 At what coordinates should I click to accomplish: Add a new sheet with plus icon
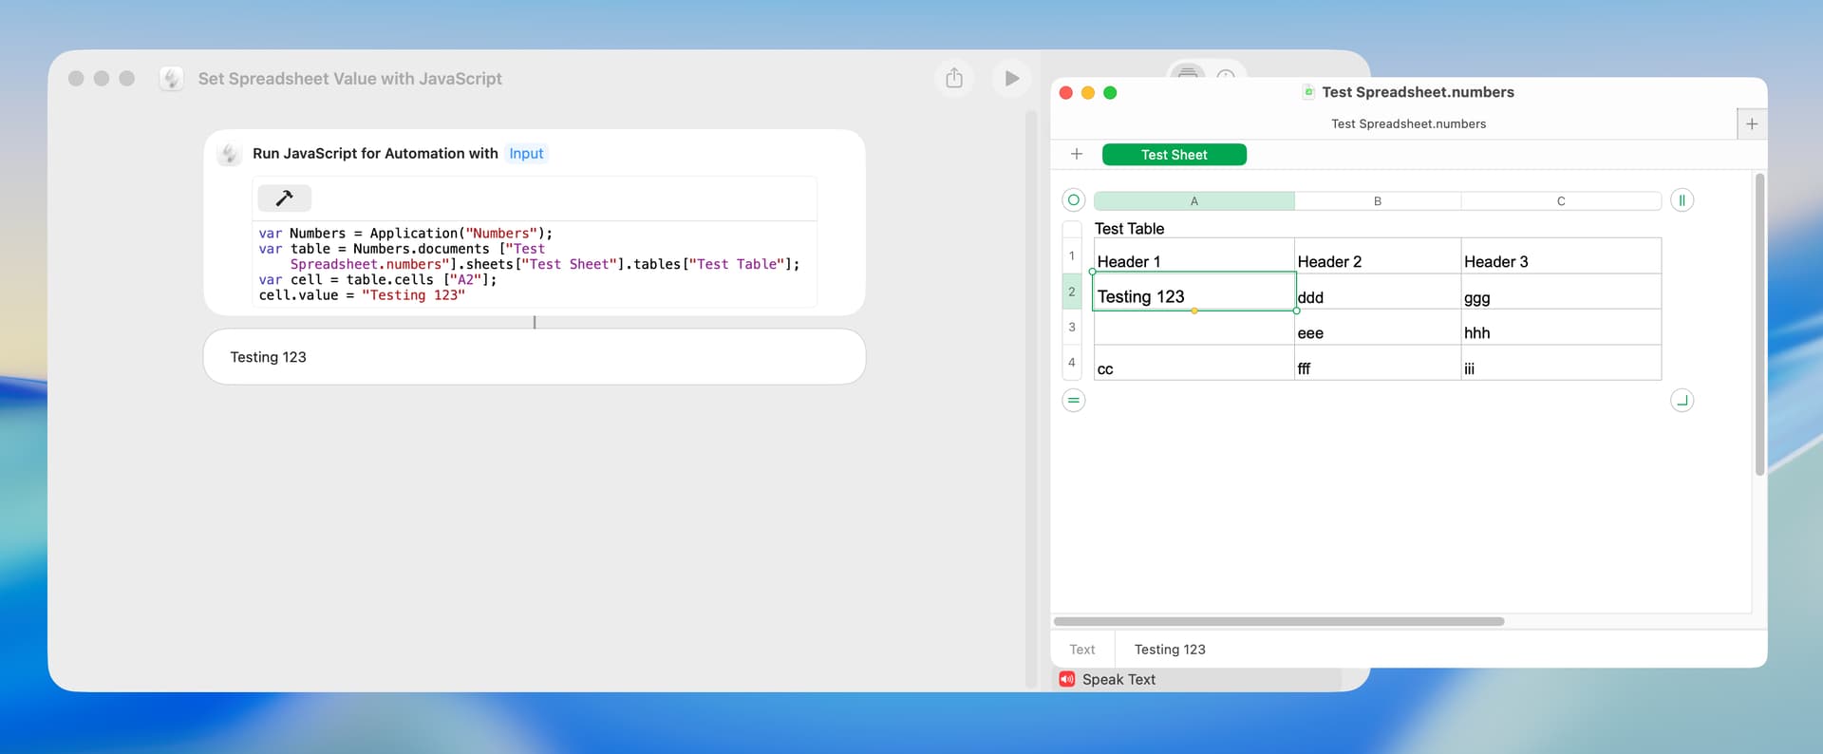tap(1077, 154)
